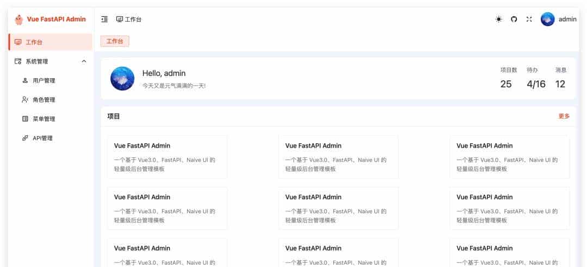Image resolution: width=587 pixels, height=267 pixels.
Task: Click the 项目数 value 25
Action: tap(506, 84)
